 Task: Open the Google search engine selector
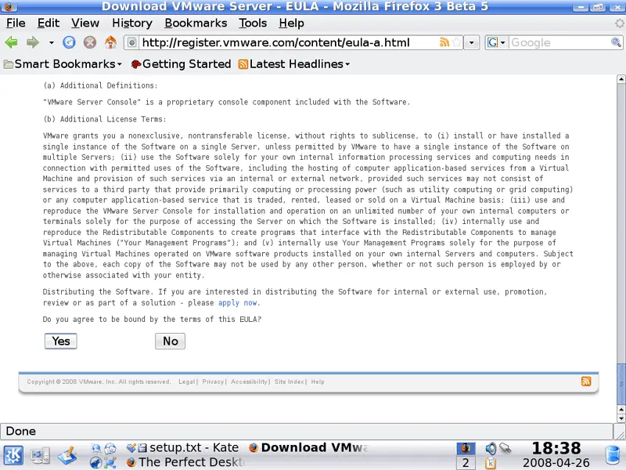click(497, 42)
